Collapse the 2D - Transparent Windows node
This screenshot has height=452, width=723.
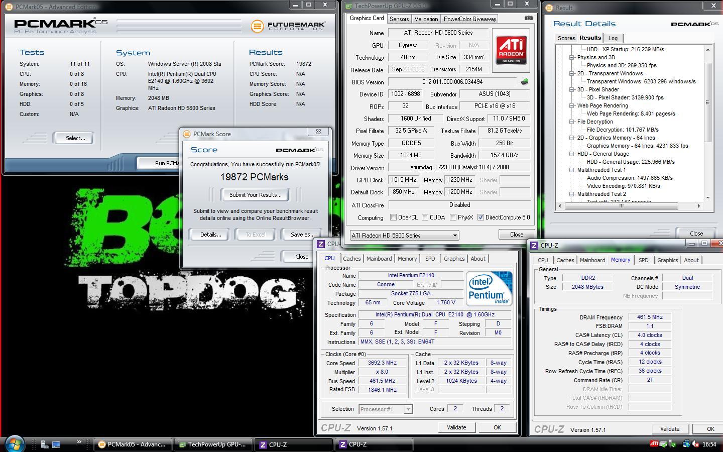[x=571, y=73]
